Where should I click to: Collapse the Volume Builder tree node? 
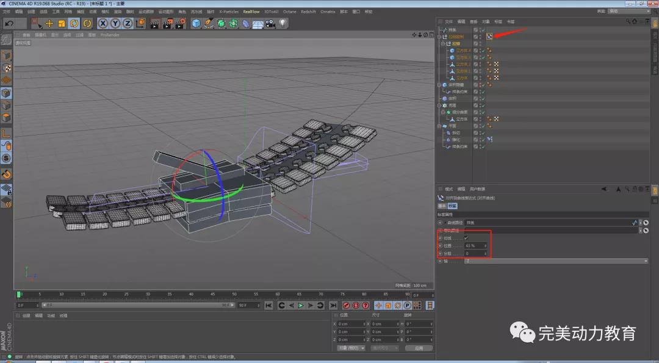click(439, 85)
